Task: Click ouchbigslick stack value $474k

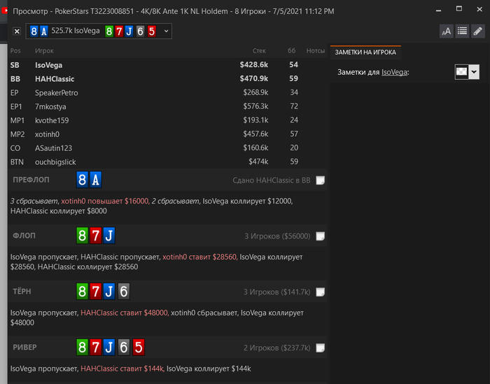Action: tap(258, 162)
